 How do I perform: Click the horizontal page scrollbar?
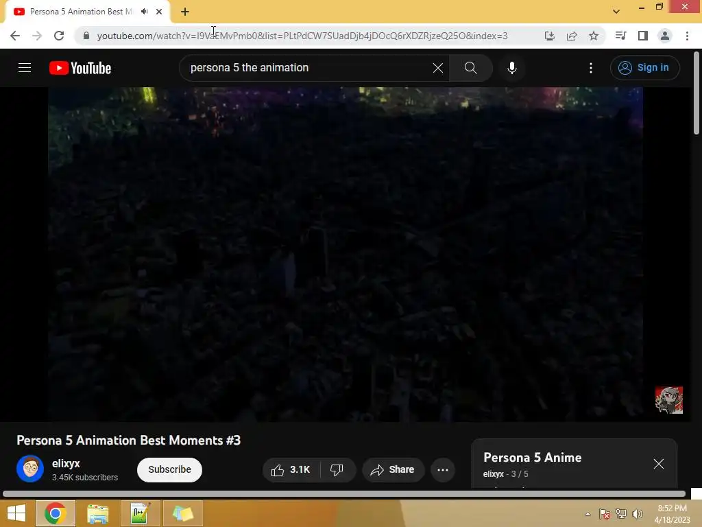(344, 494)
